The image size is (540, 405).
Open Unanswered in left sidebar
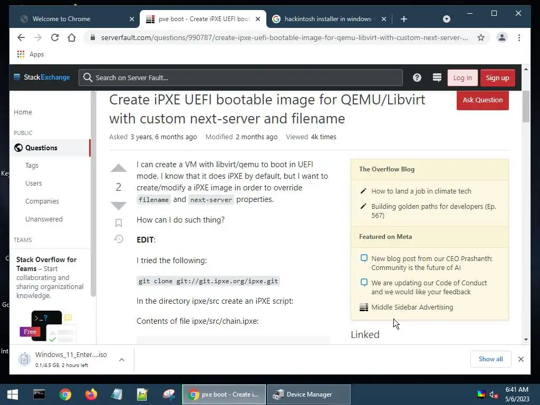(x=44, y=219)
